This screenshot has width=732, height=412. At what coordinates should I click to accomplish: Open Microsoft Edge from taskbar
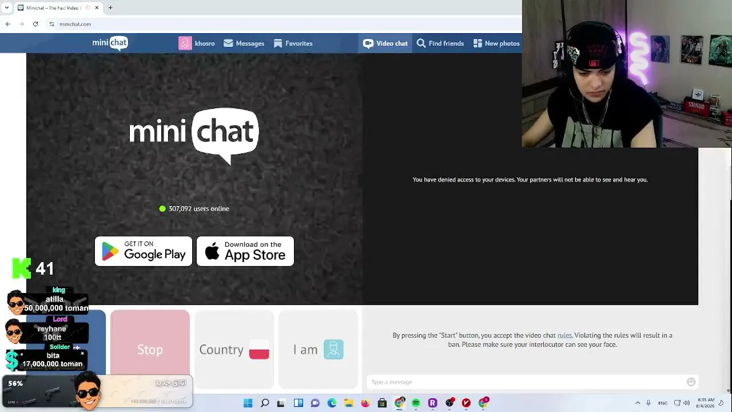(x=332, y=403)
